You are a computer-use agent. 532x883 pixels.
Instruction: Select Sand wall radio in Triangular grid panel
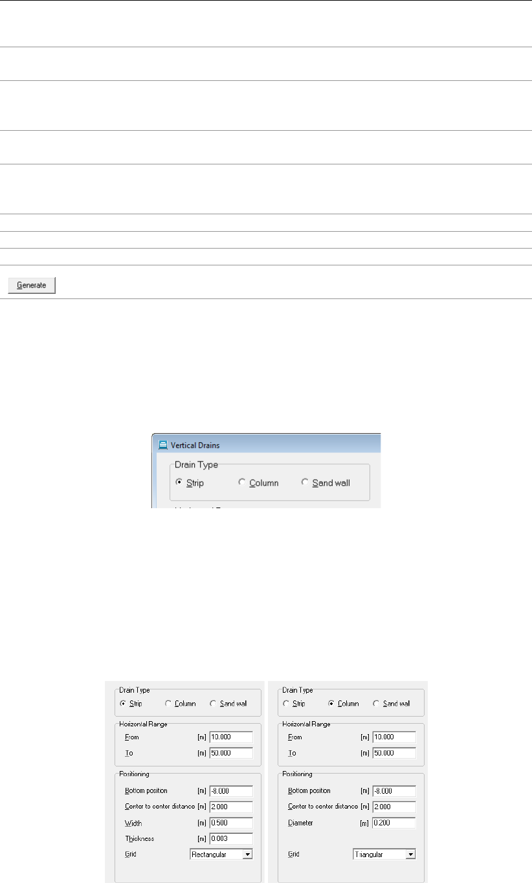393,704
